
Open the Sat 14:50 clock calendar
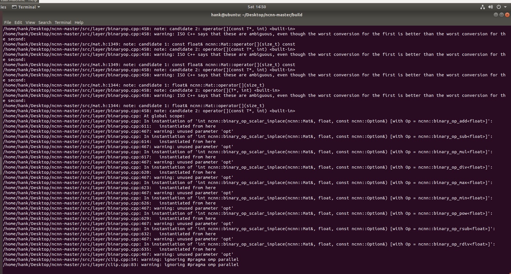[x=257, y=7]
